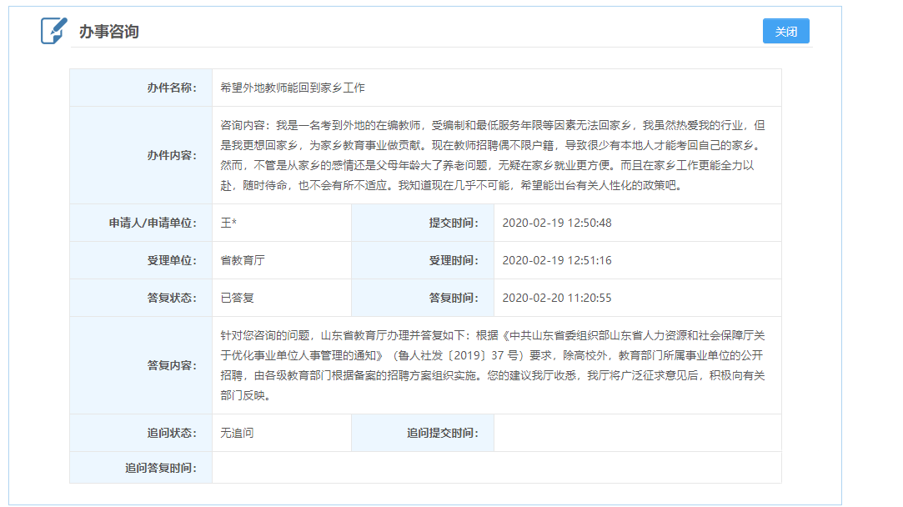Click the 追问提交时间 label
Viewport: 903px width, 507px height.
[442, 433]
